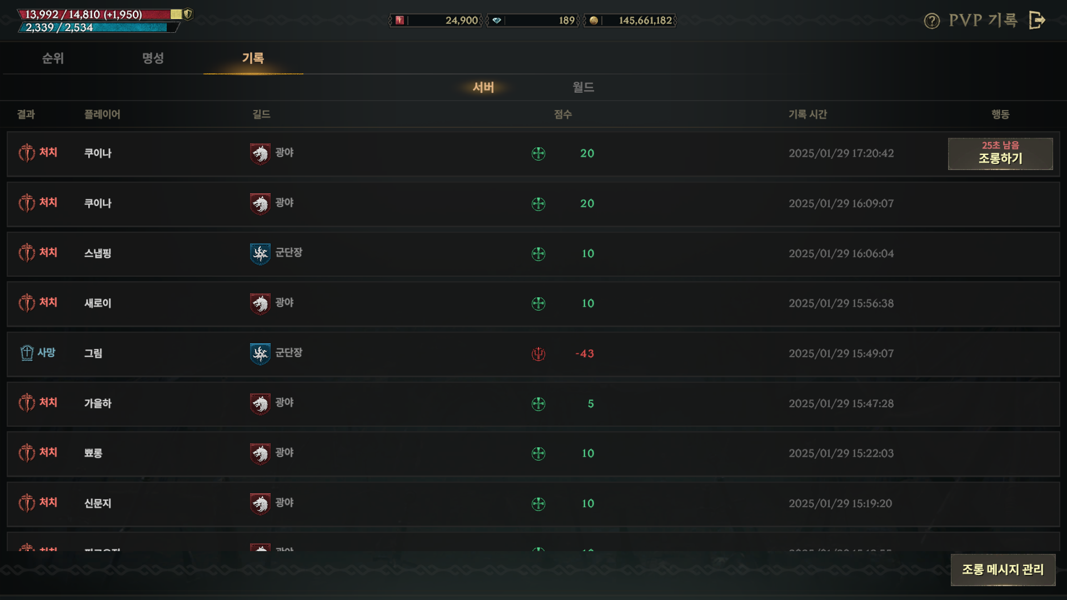Screen dimensions: 1067x600
Task: Open 조롱 메시지 관리 button
Action: (1003, 569)
